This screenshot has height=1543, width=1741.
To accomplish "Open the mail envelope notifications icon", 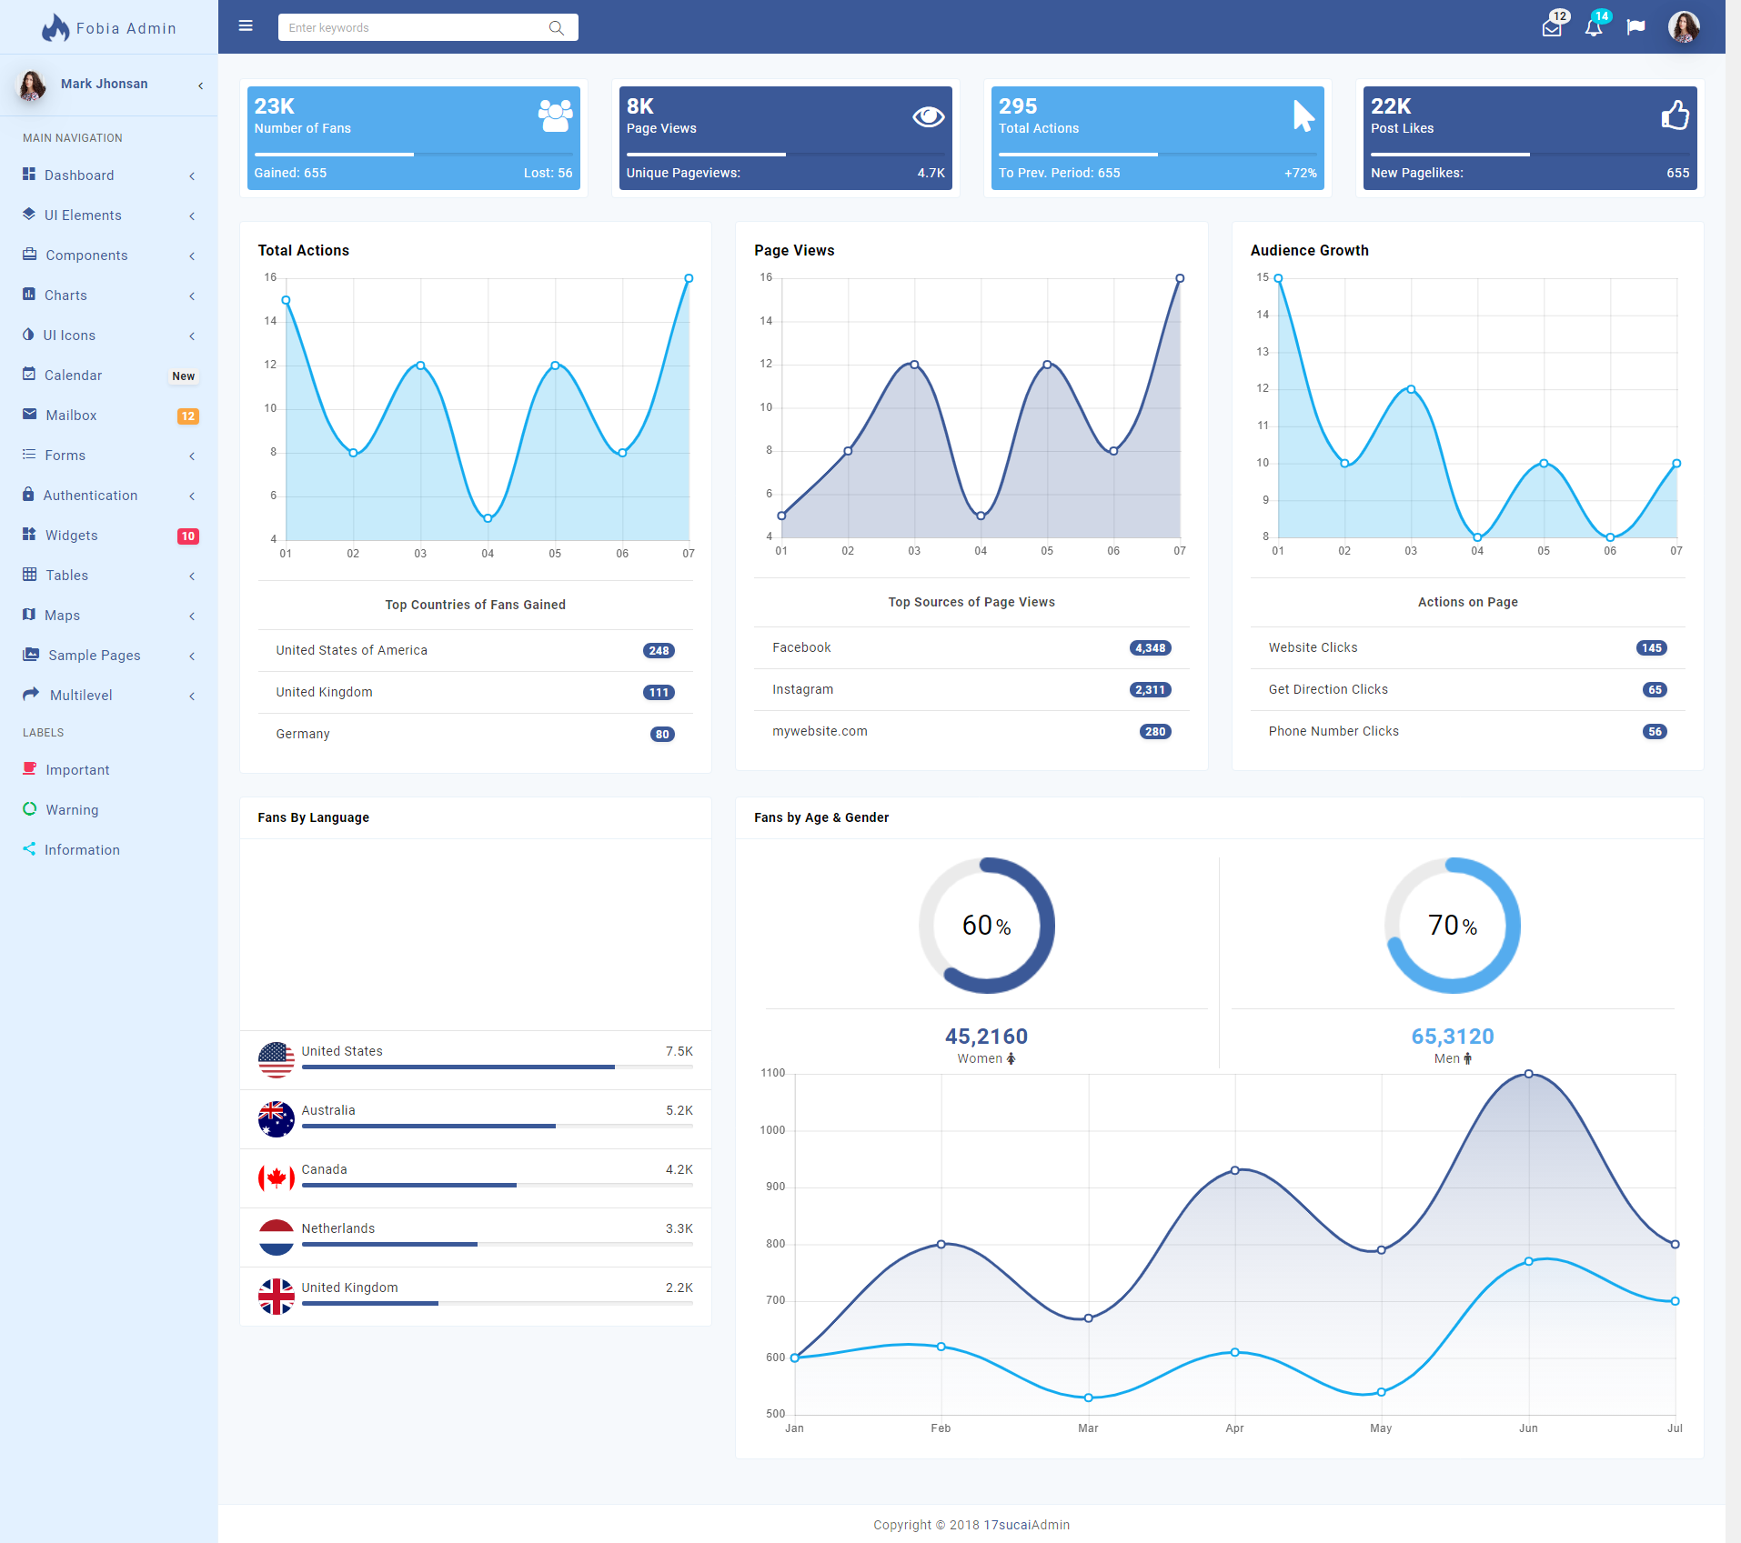I will coord(1552,27).
